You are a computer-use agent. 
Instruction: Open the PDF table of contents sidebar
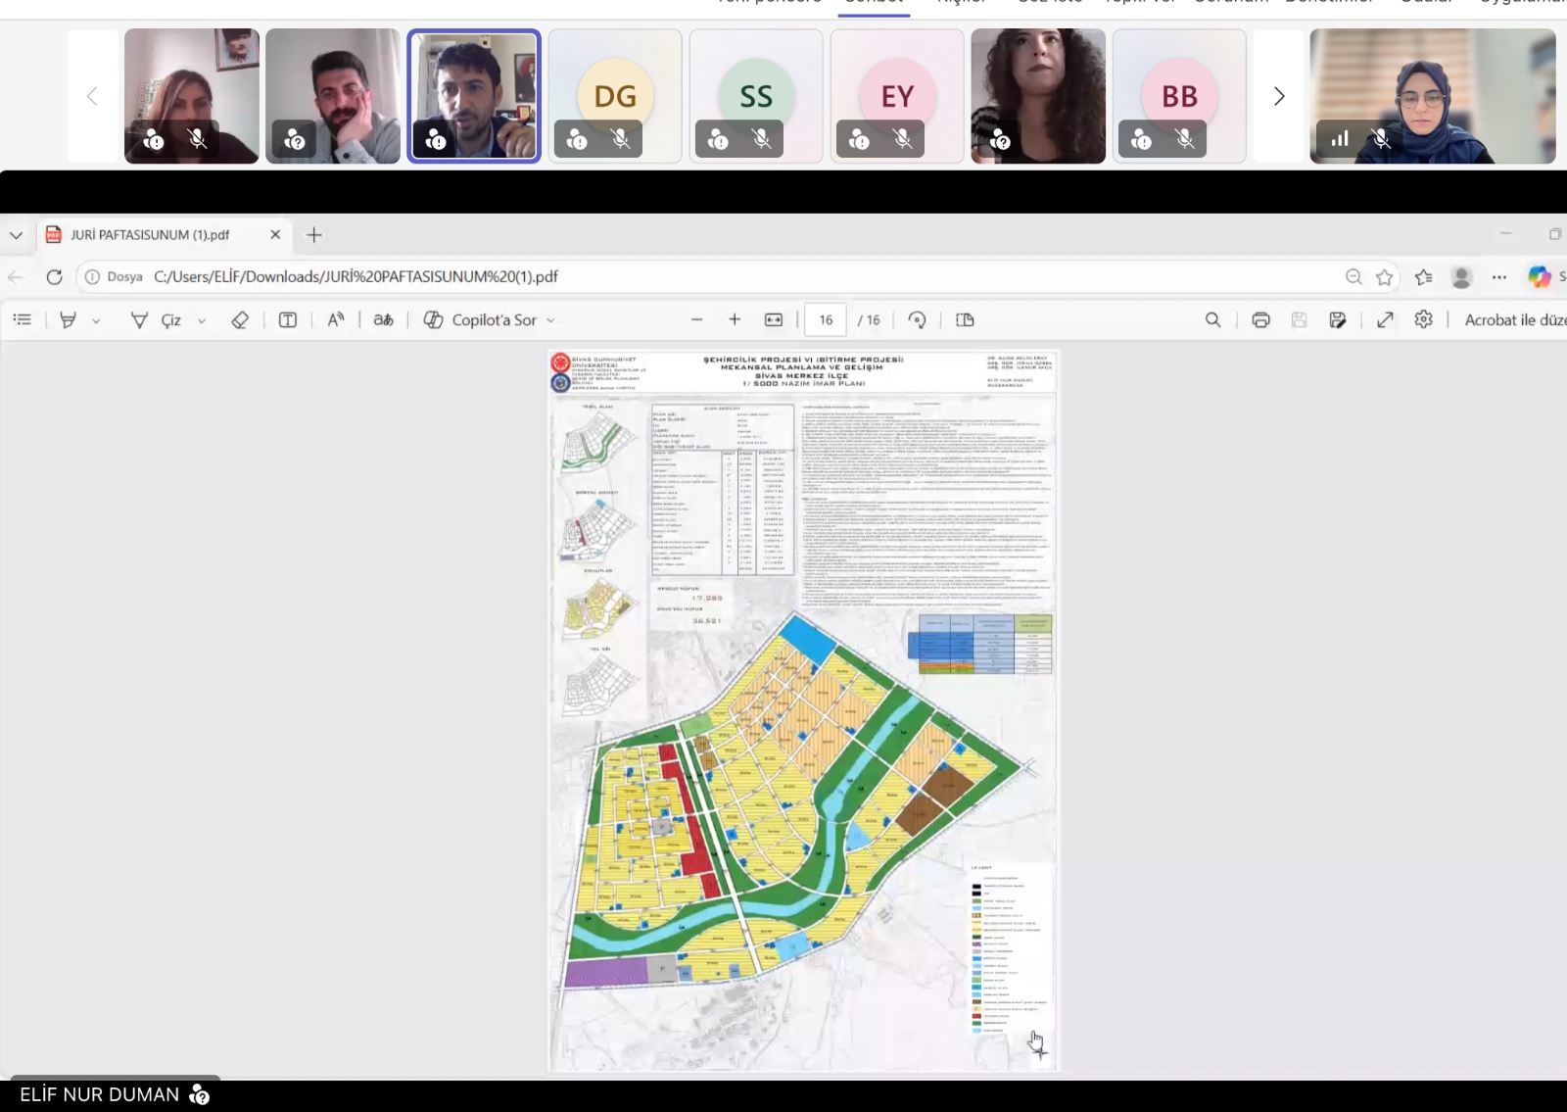tap(23, 319)
